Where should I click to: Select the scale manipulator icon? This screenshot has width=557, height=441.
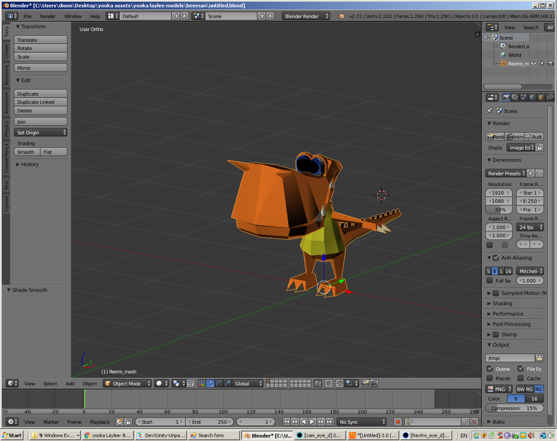click(x=228, y=383)
